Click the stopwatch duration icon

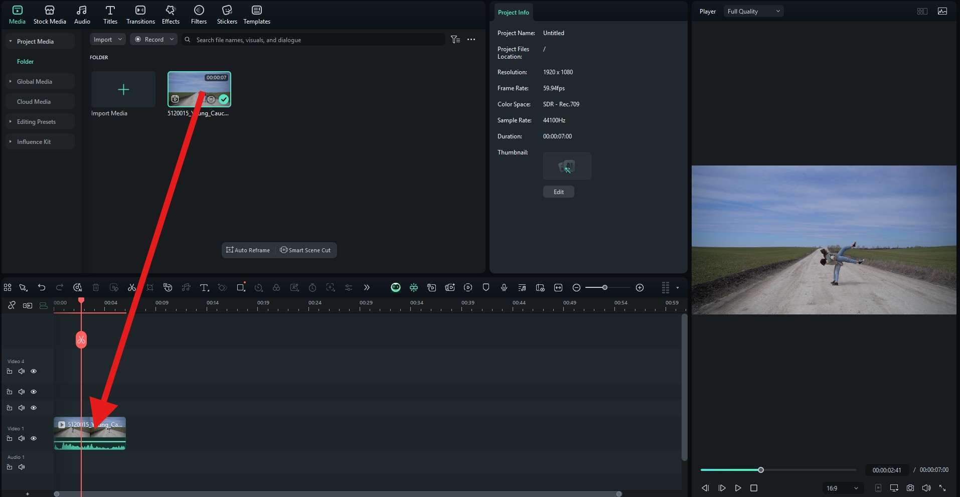click(x=312, y=287)
